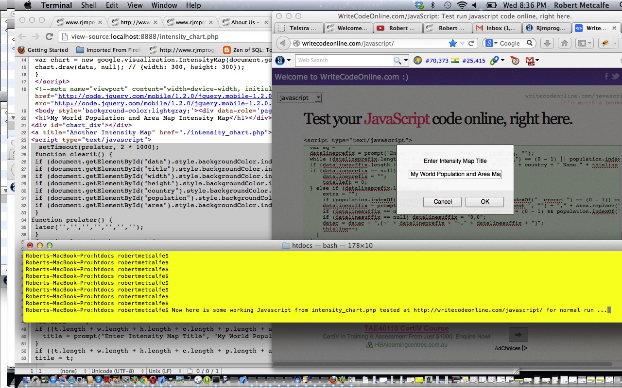The width and height of the screenshot is (622, 388).
Task: Click the Twitter icon on WriteCodeOnline header
Action: tap(615, 77)
